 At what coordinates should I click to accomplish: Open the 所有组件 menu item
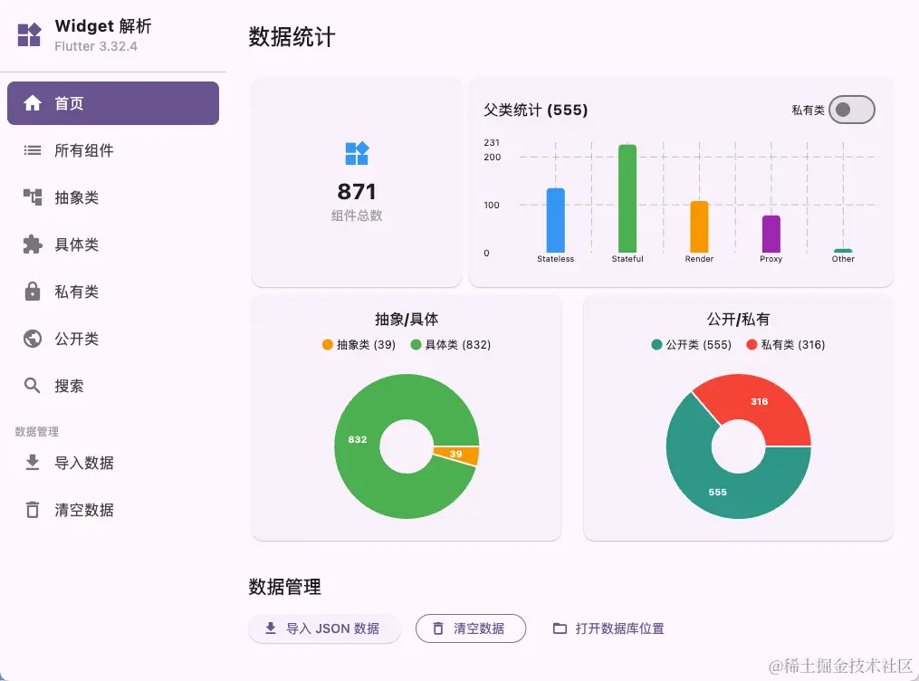click(x=113, y=150)
